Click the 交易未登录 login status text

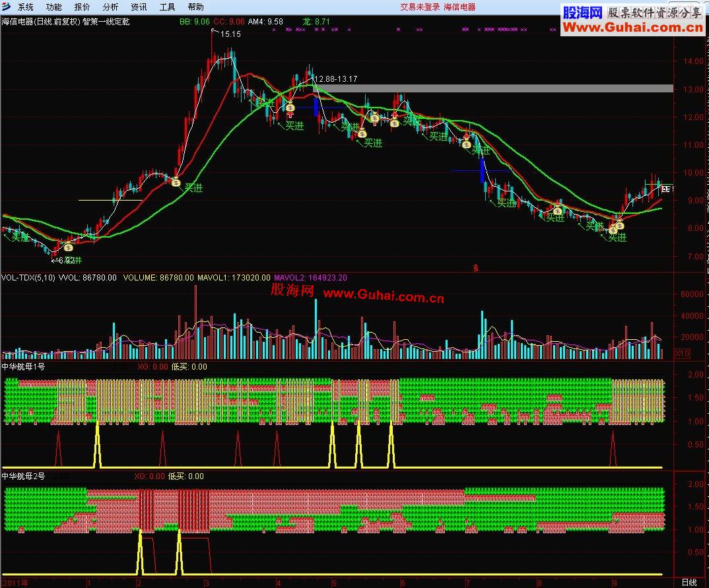coord(420,7)
